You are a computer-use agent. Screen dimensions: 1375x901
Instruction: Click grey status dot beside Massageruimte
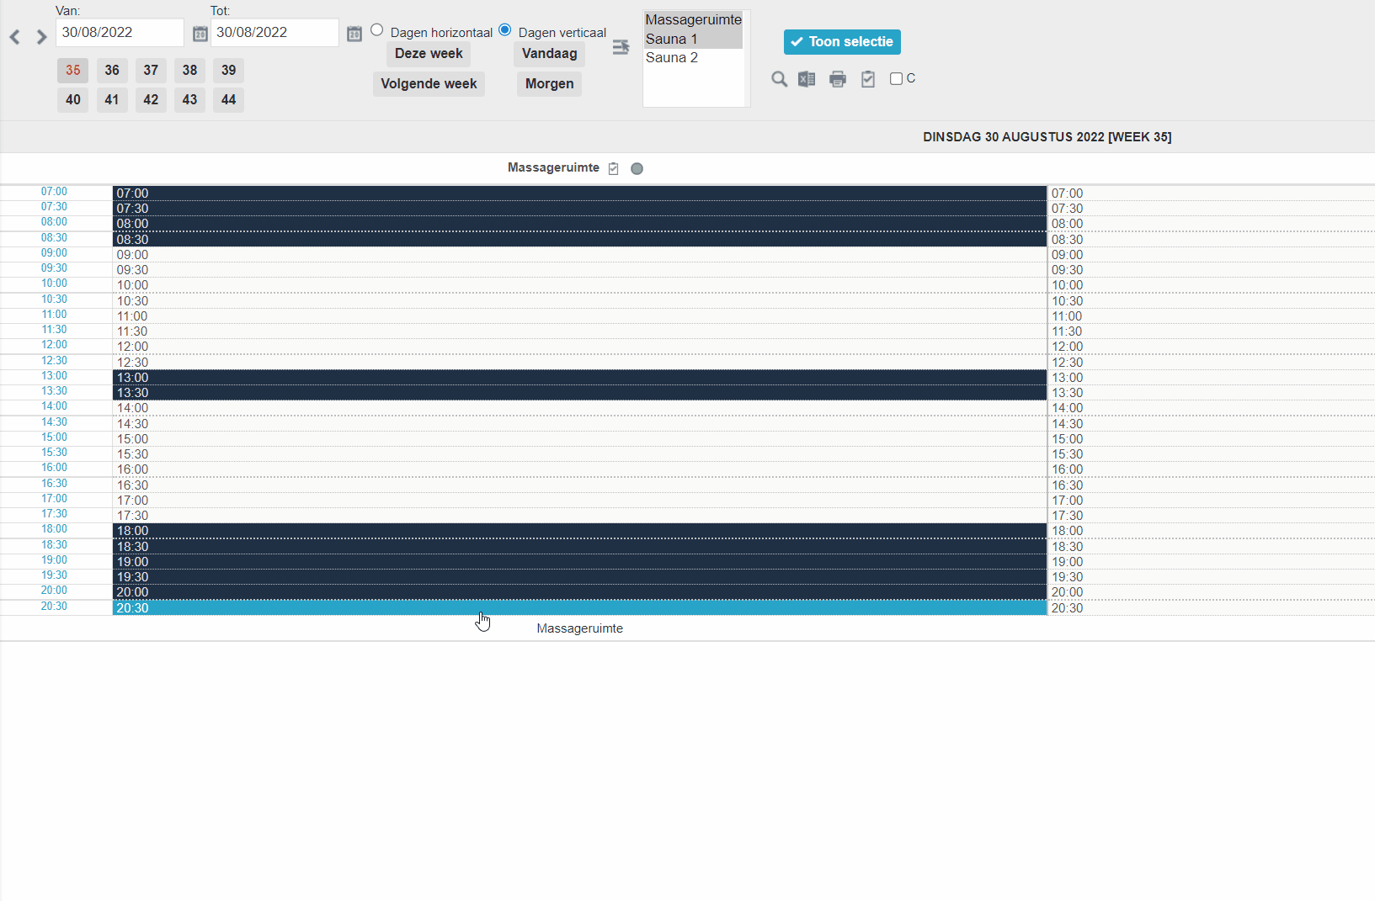637,168
